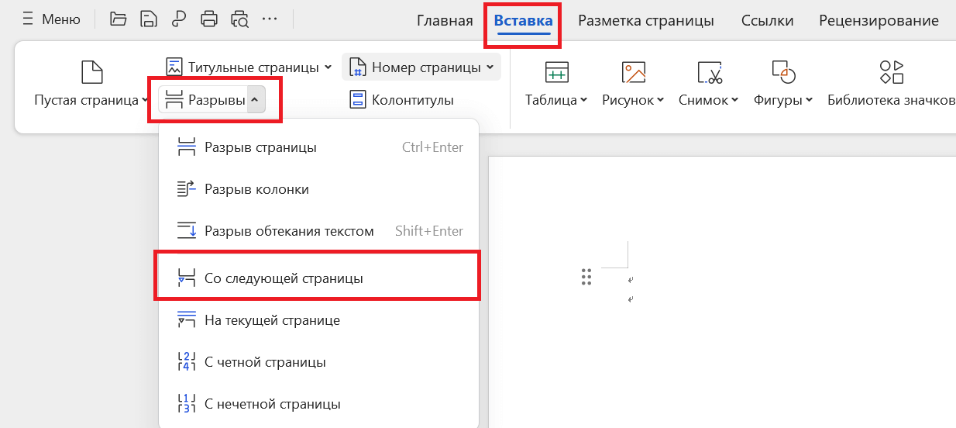This screenshot has width=956, height=428.
Task: Click the save diskette icon
Action: click(149, 19)
